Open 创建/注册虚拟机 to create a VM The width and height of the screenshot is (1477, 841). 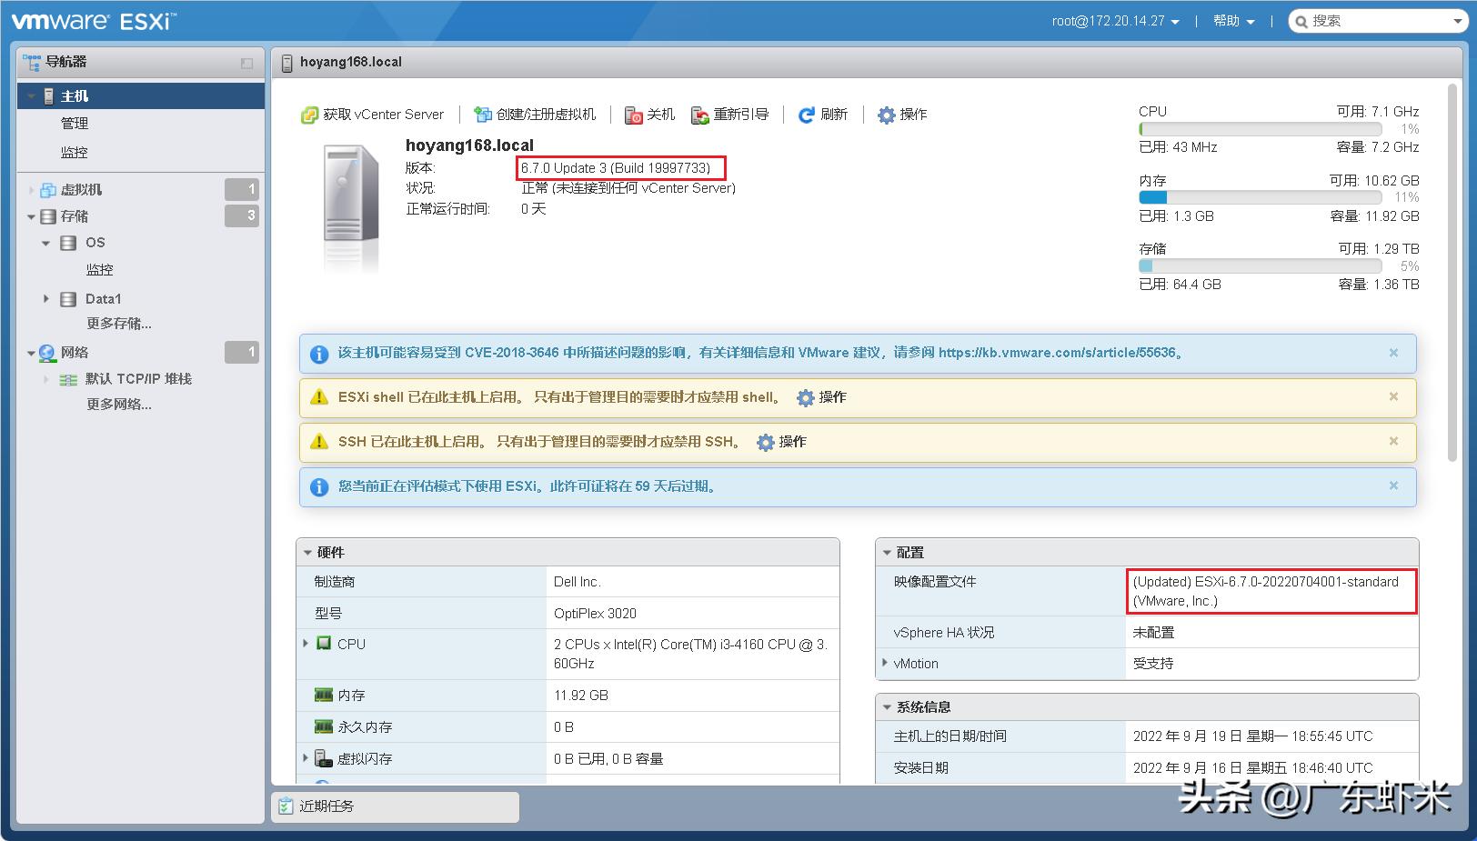click(x=482, y=115)
